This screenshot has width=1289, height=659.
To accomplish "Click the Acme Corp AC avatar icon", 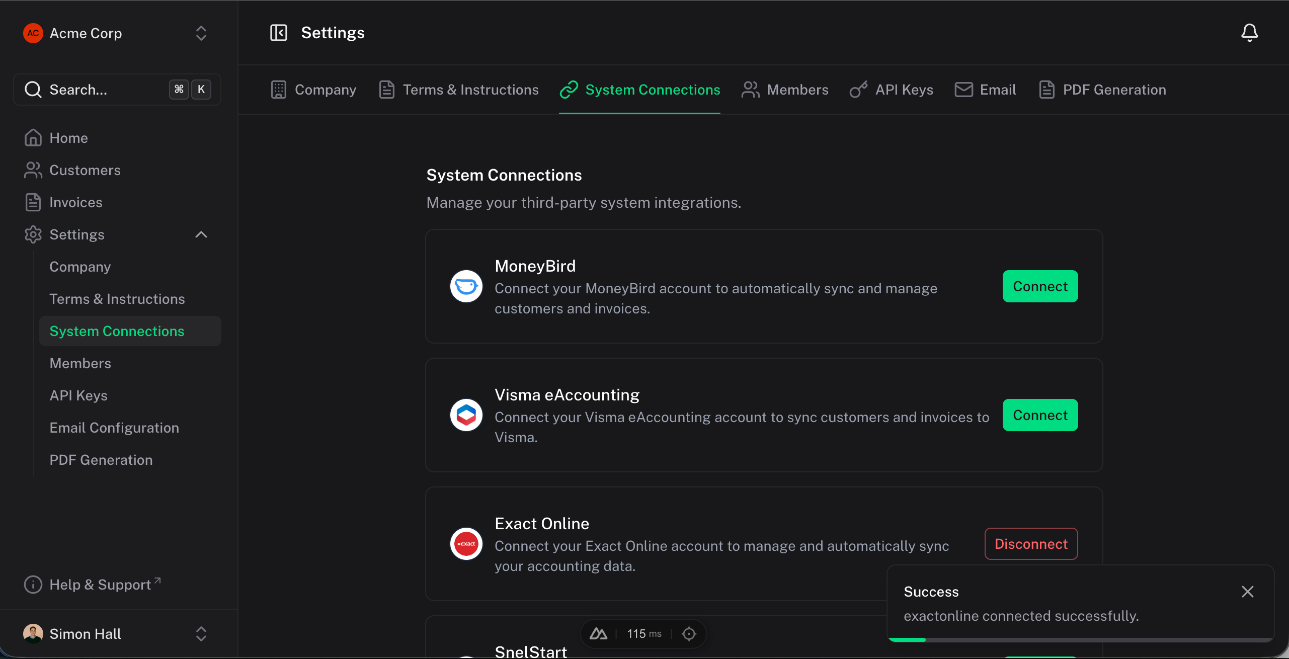I will (x=33, y=33).
